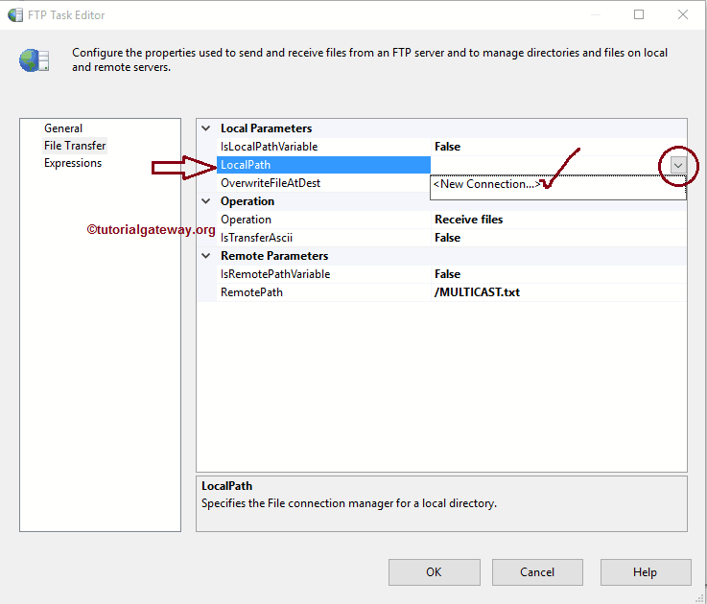707x604 pixels.
Task: Select the File Transfer page
Action: (75, 146)
